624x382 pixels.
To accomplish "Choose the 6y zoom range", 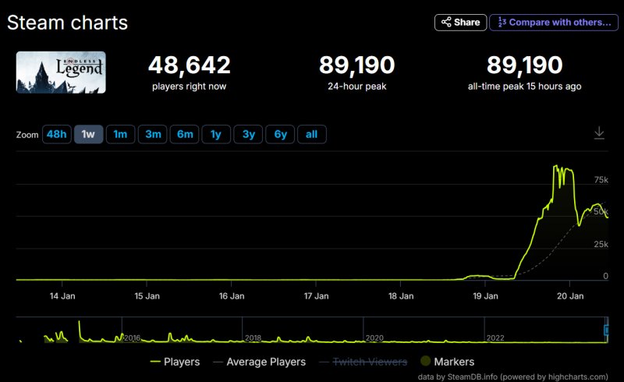I will click(280, 134).
